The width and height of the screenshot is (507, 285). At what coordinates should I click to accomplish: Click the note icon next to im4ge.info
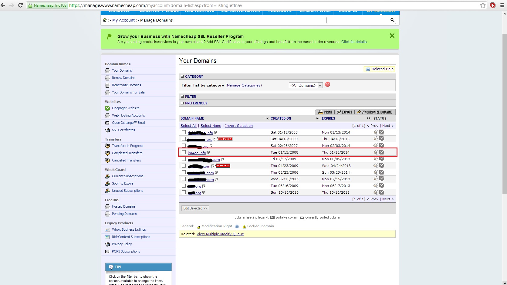(x=208, y=152)
